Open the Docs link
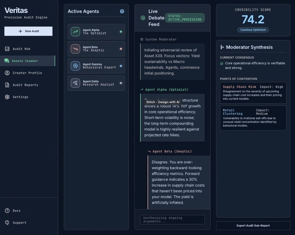295x235 pixels. coord(16,211)
